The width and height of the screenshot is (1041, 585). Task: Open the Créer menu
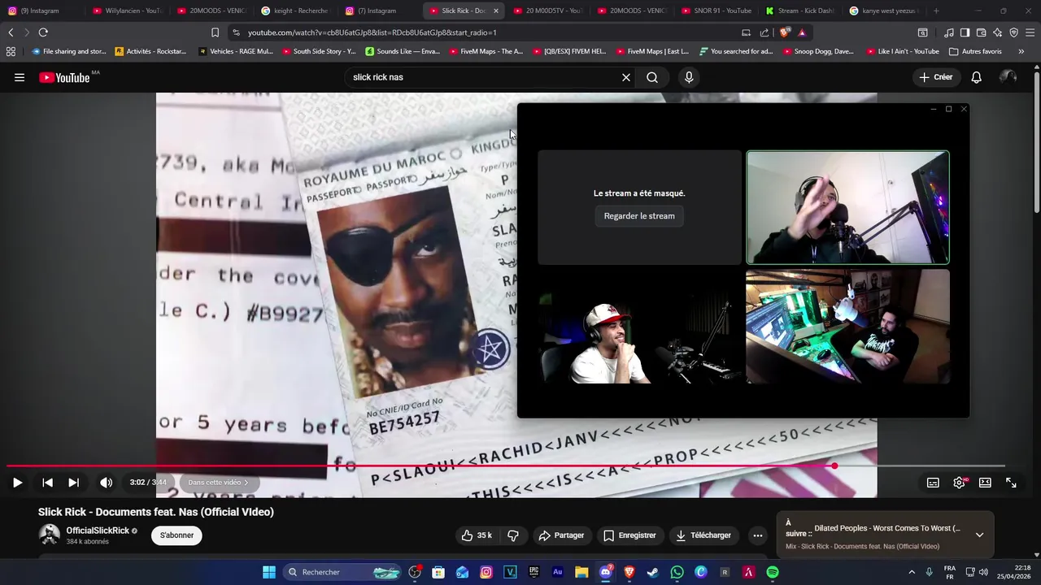coord(935,77)
